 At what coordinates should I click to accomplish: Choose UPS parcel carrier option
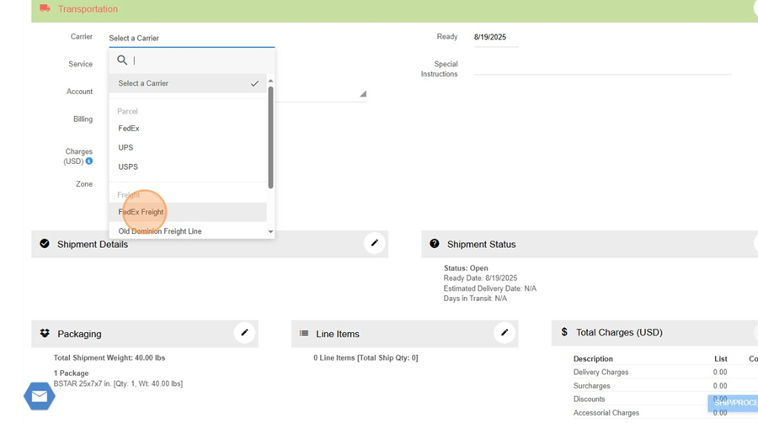coord(125,148)
